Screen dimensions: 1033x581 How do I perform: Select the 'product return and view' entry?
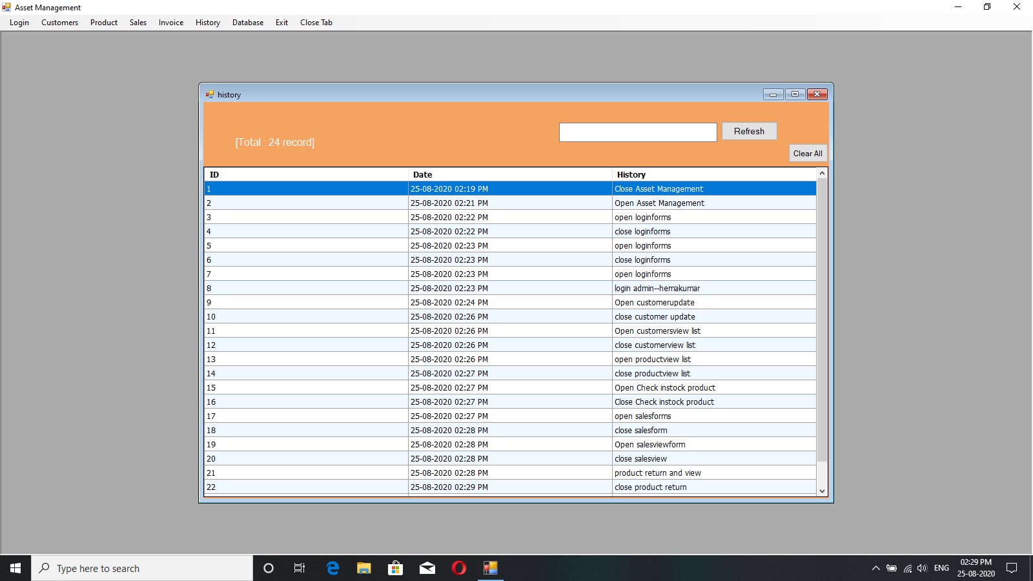click(x=510, y=473)
